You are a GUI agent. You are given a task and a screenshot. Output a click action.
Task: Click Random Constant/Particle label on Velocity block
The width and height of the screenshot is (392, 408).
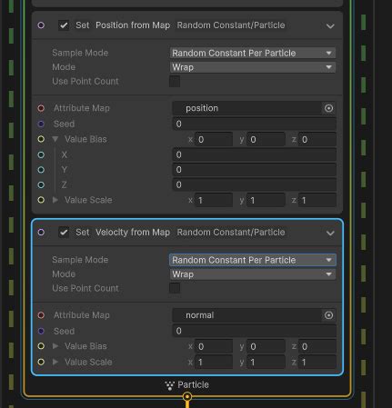point(231,233)
